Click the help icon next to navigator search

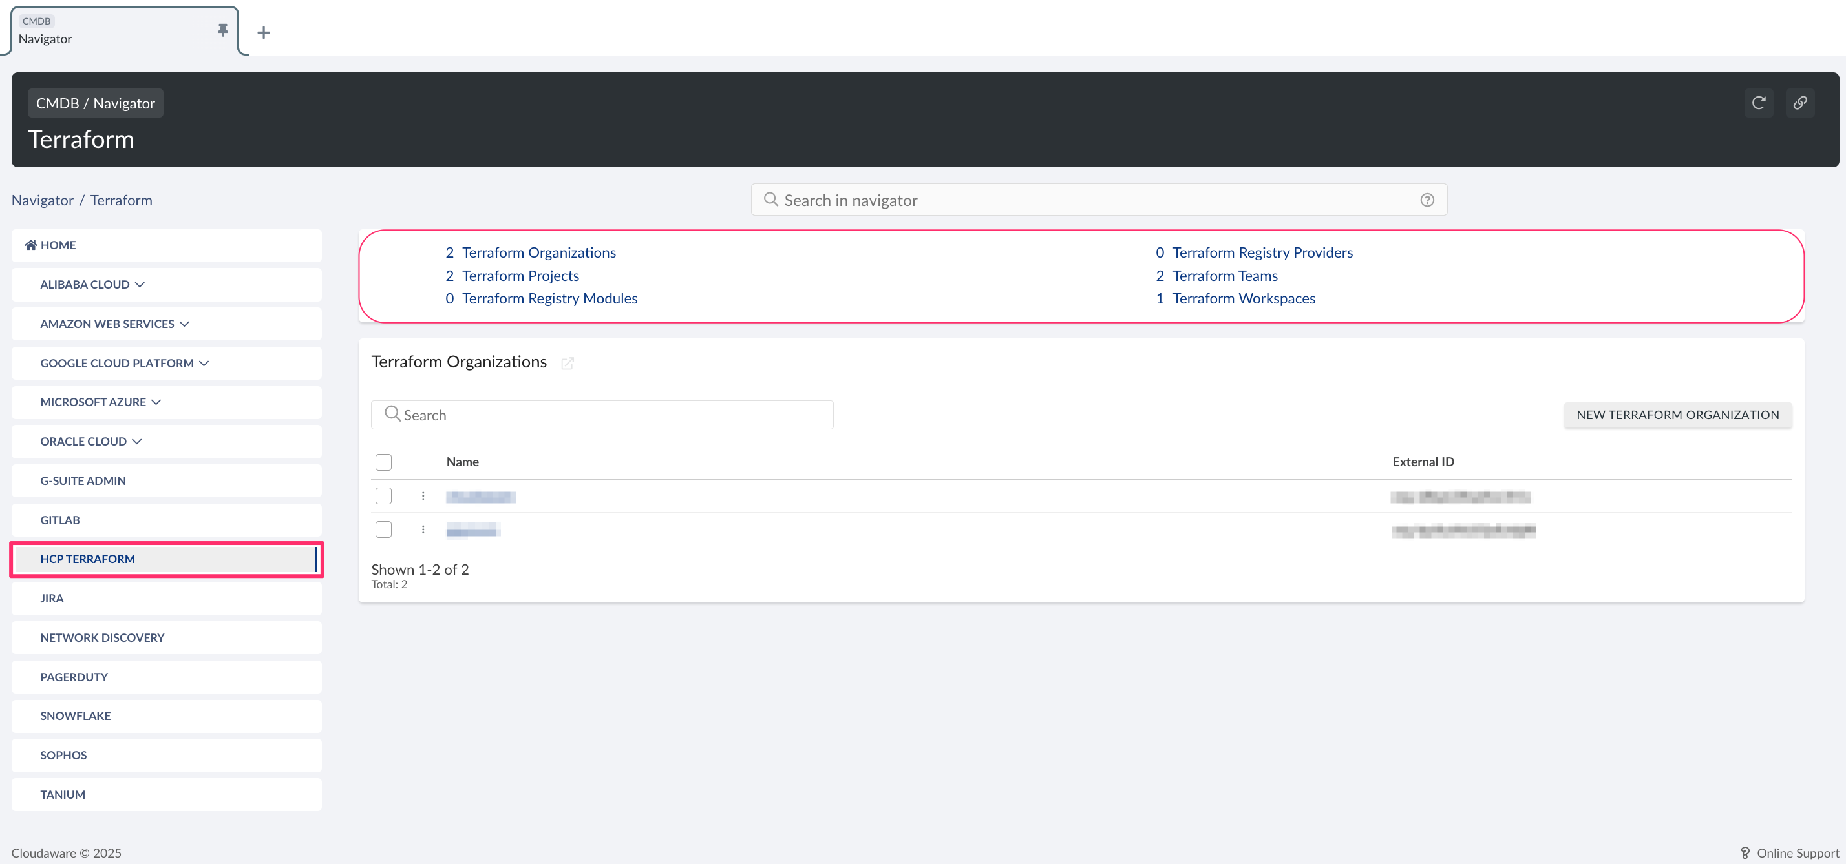tap(1427, 200)
